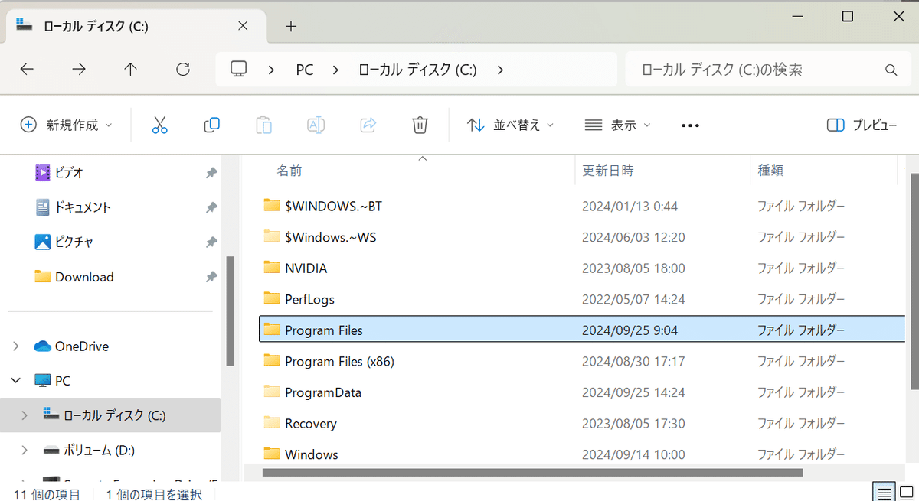Open the 並べ替え sort dropdown
Image resolution: width=919 pixels, height=501 pixels.
click(x=510, y=125)
